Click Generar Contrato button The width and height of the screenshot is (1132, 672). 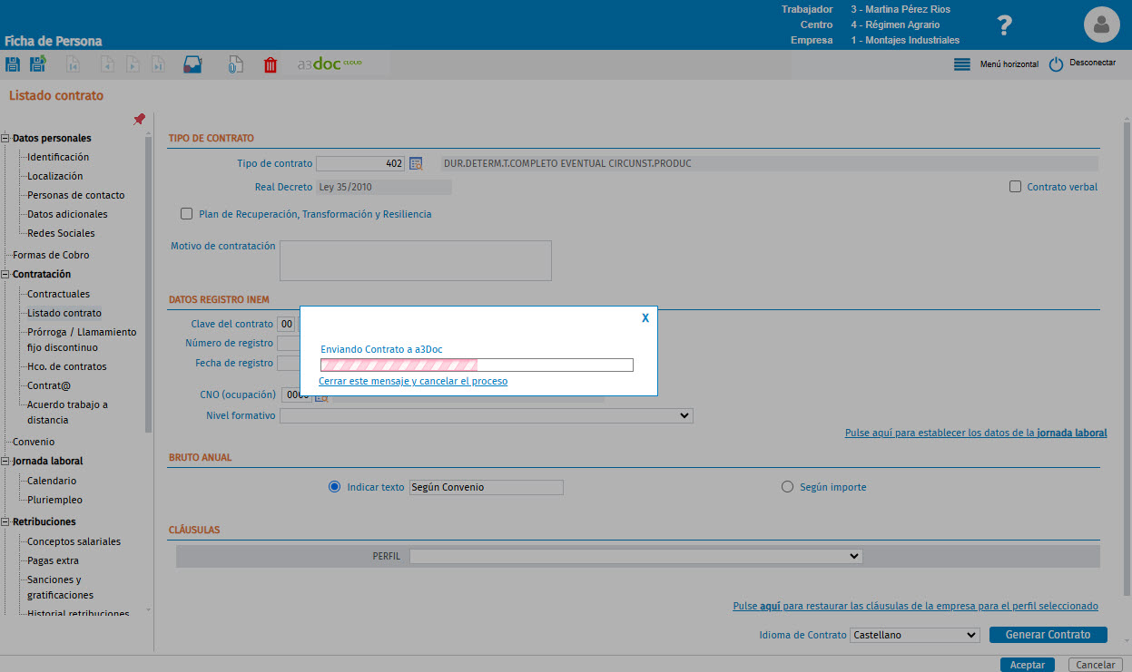coord(1049,635)
